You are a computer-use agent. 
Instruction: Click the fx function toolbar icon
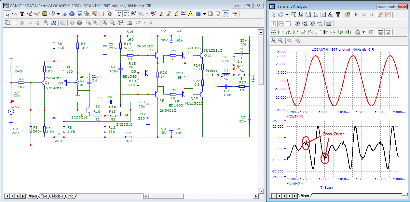pos(330,15)
